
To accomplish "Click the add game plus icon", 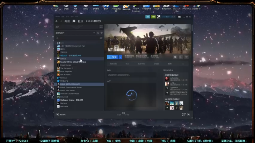I will tap(57, 115).
